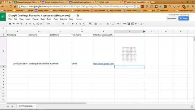The height and width of the screenshot is (110, 195).
Task: Open the fill color picker
Action: point(90,24)
